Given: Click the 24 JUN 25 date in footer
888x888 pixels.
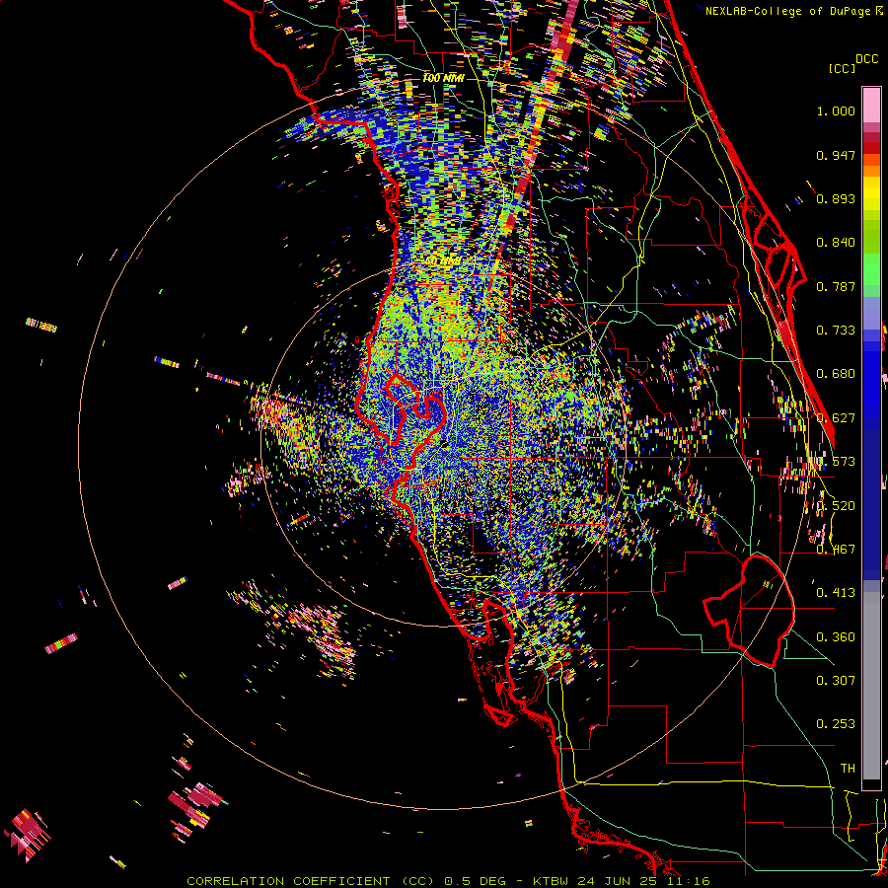Looking at the screenshot, I should pos(619,881).
